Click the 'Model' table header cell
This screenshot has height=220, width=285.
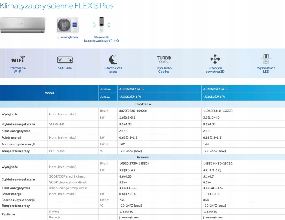point(49,93)
